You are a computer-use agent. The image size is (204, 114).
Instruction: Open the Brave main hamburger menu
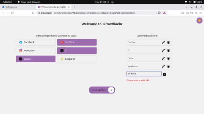click(x=201, y=13)
